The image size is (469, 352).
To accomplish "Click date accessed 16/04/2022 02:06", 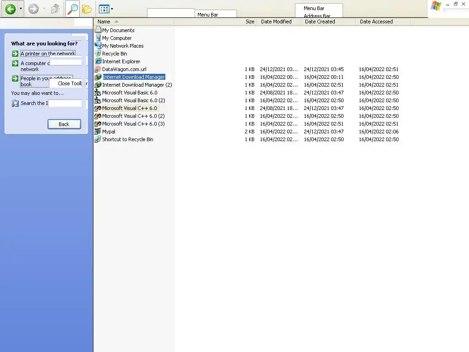I will pos(379,132).
